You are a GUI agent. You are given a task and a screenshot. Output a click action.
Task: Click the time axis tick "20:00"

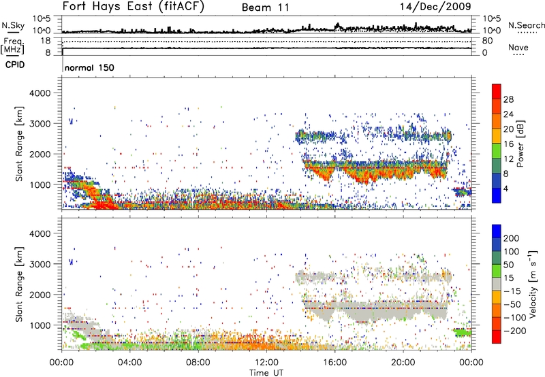point(403,363)
